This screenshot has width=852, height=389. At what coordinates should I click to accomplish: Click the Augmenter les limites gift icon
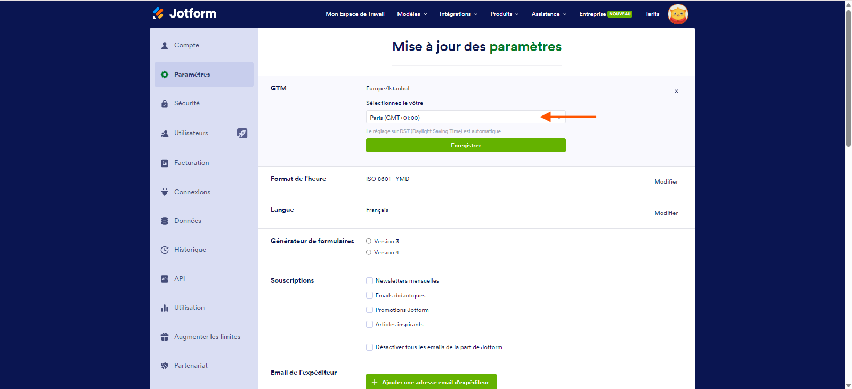[165, 337]
